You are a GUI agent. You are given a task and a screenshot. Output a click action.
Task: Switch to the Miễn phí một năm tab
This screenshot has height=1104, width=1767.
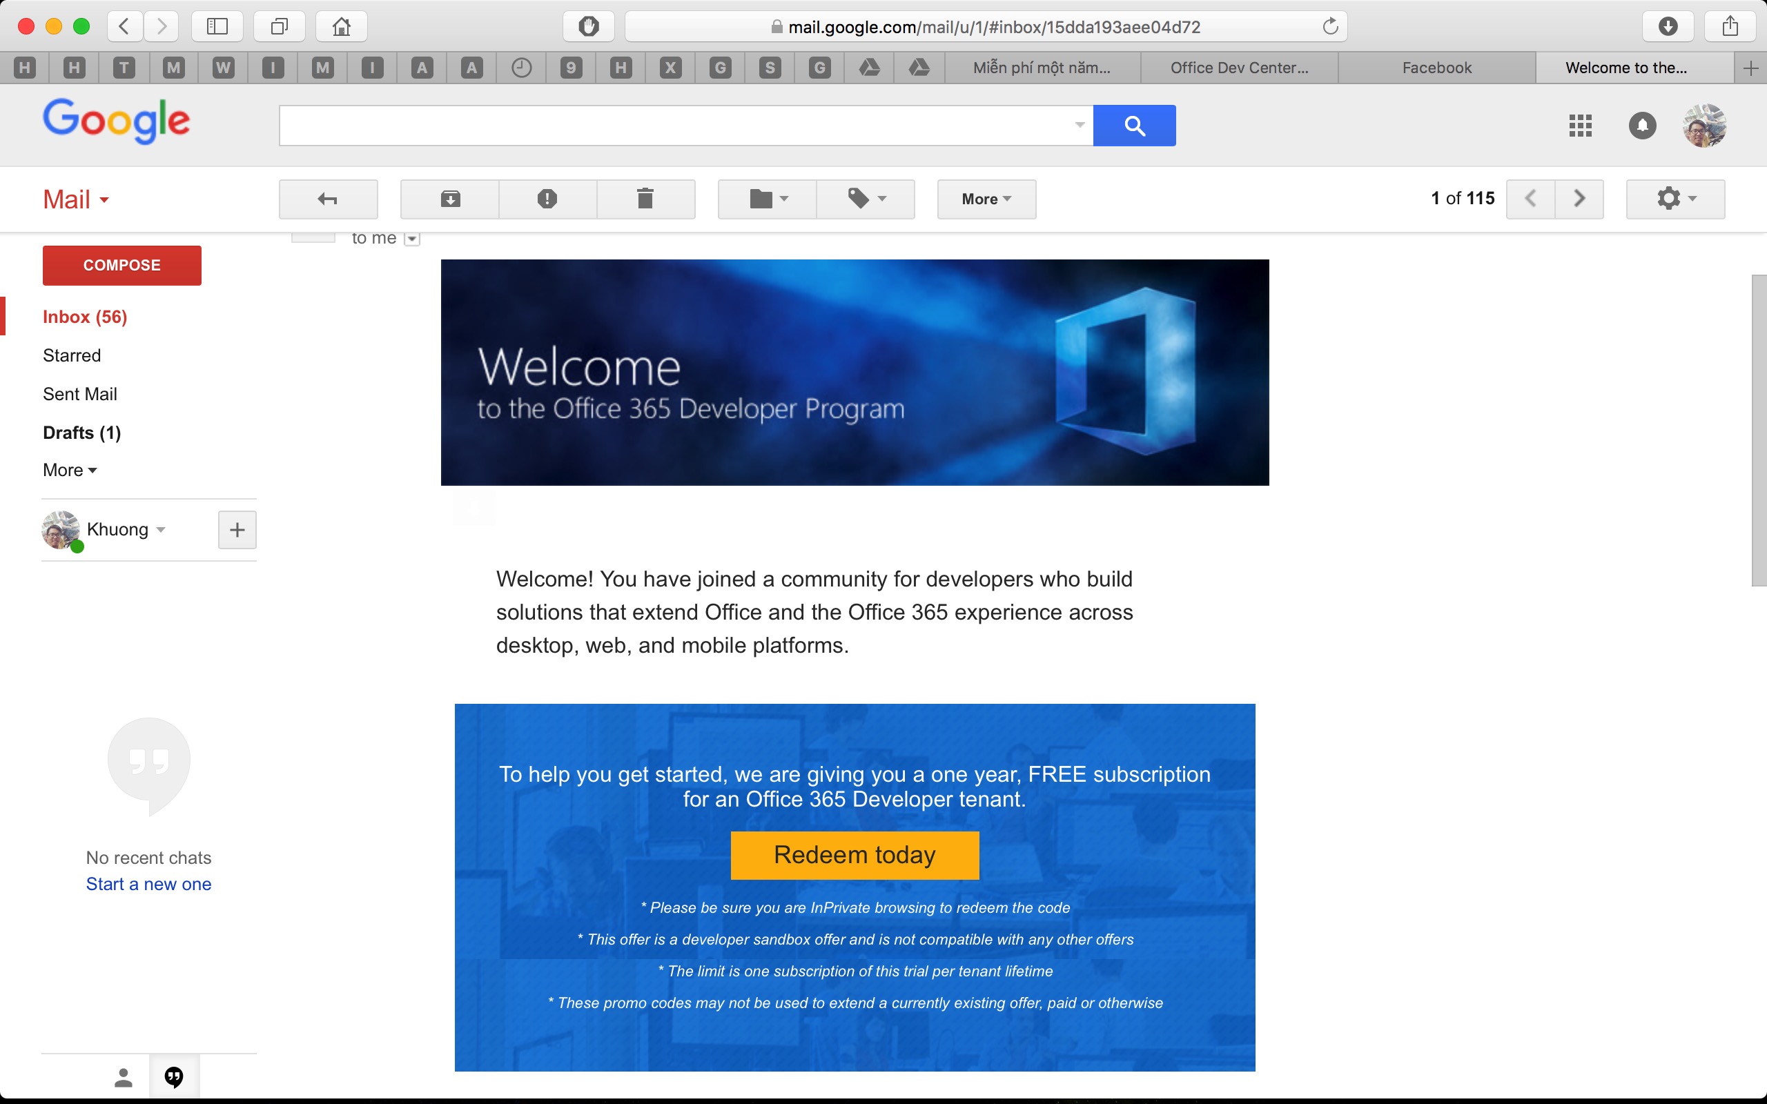click(x=1042, y=68)
